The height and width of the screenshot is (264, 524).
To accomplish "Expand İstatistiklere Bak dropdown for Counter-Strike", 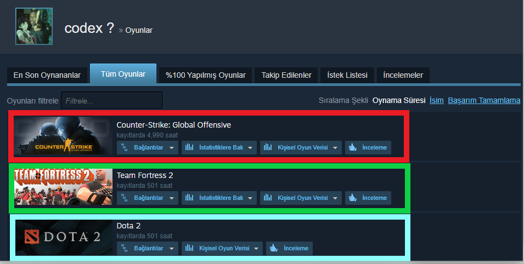I will (x=219, y=147).
